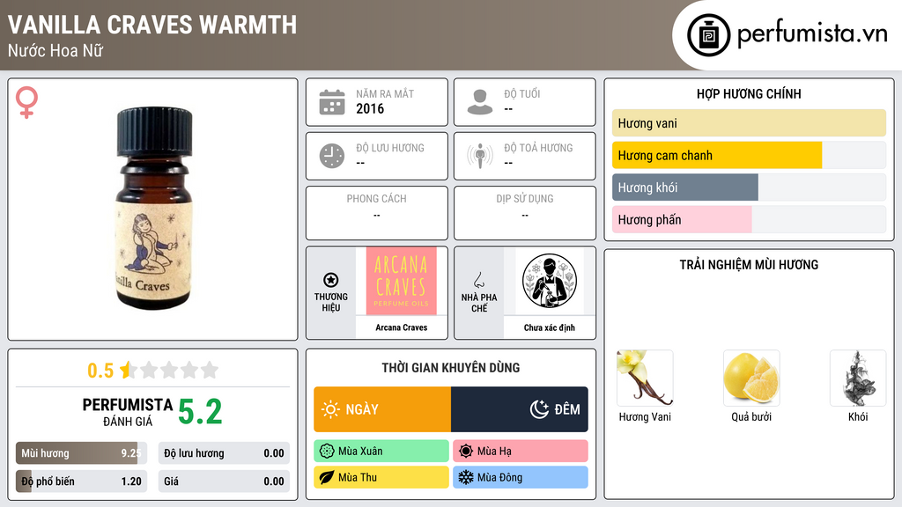Screen dimensions: 902x507
Task: Click the sun icon for Mùa Hạ
Action: 466,452
